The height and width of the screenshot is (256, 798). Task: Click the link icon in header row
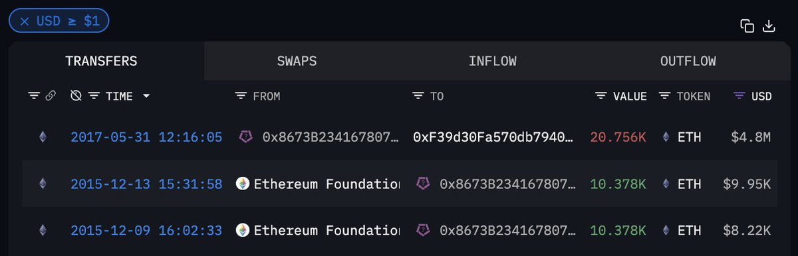pyautogui.click(x=51, y=96)
